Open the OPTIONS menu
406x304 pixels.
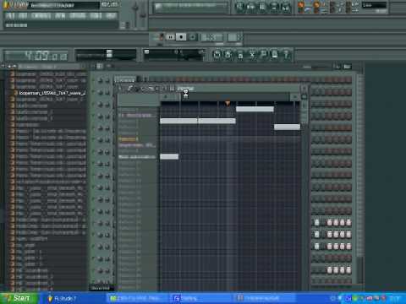tap(78, 16)
